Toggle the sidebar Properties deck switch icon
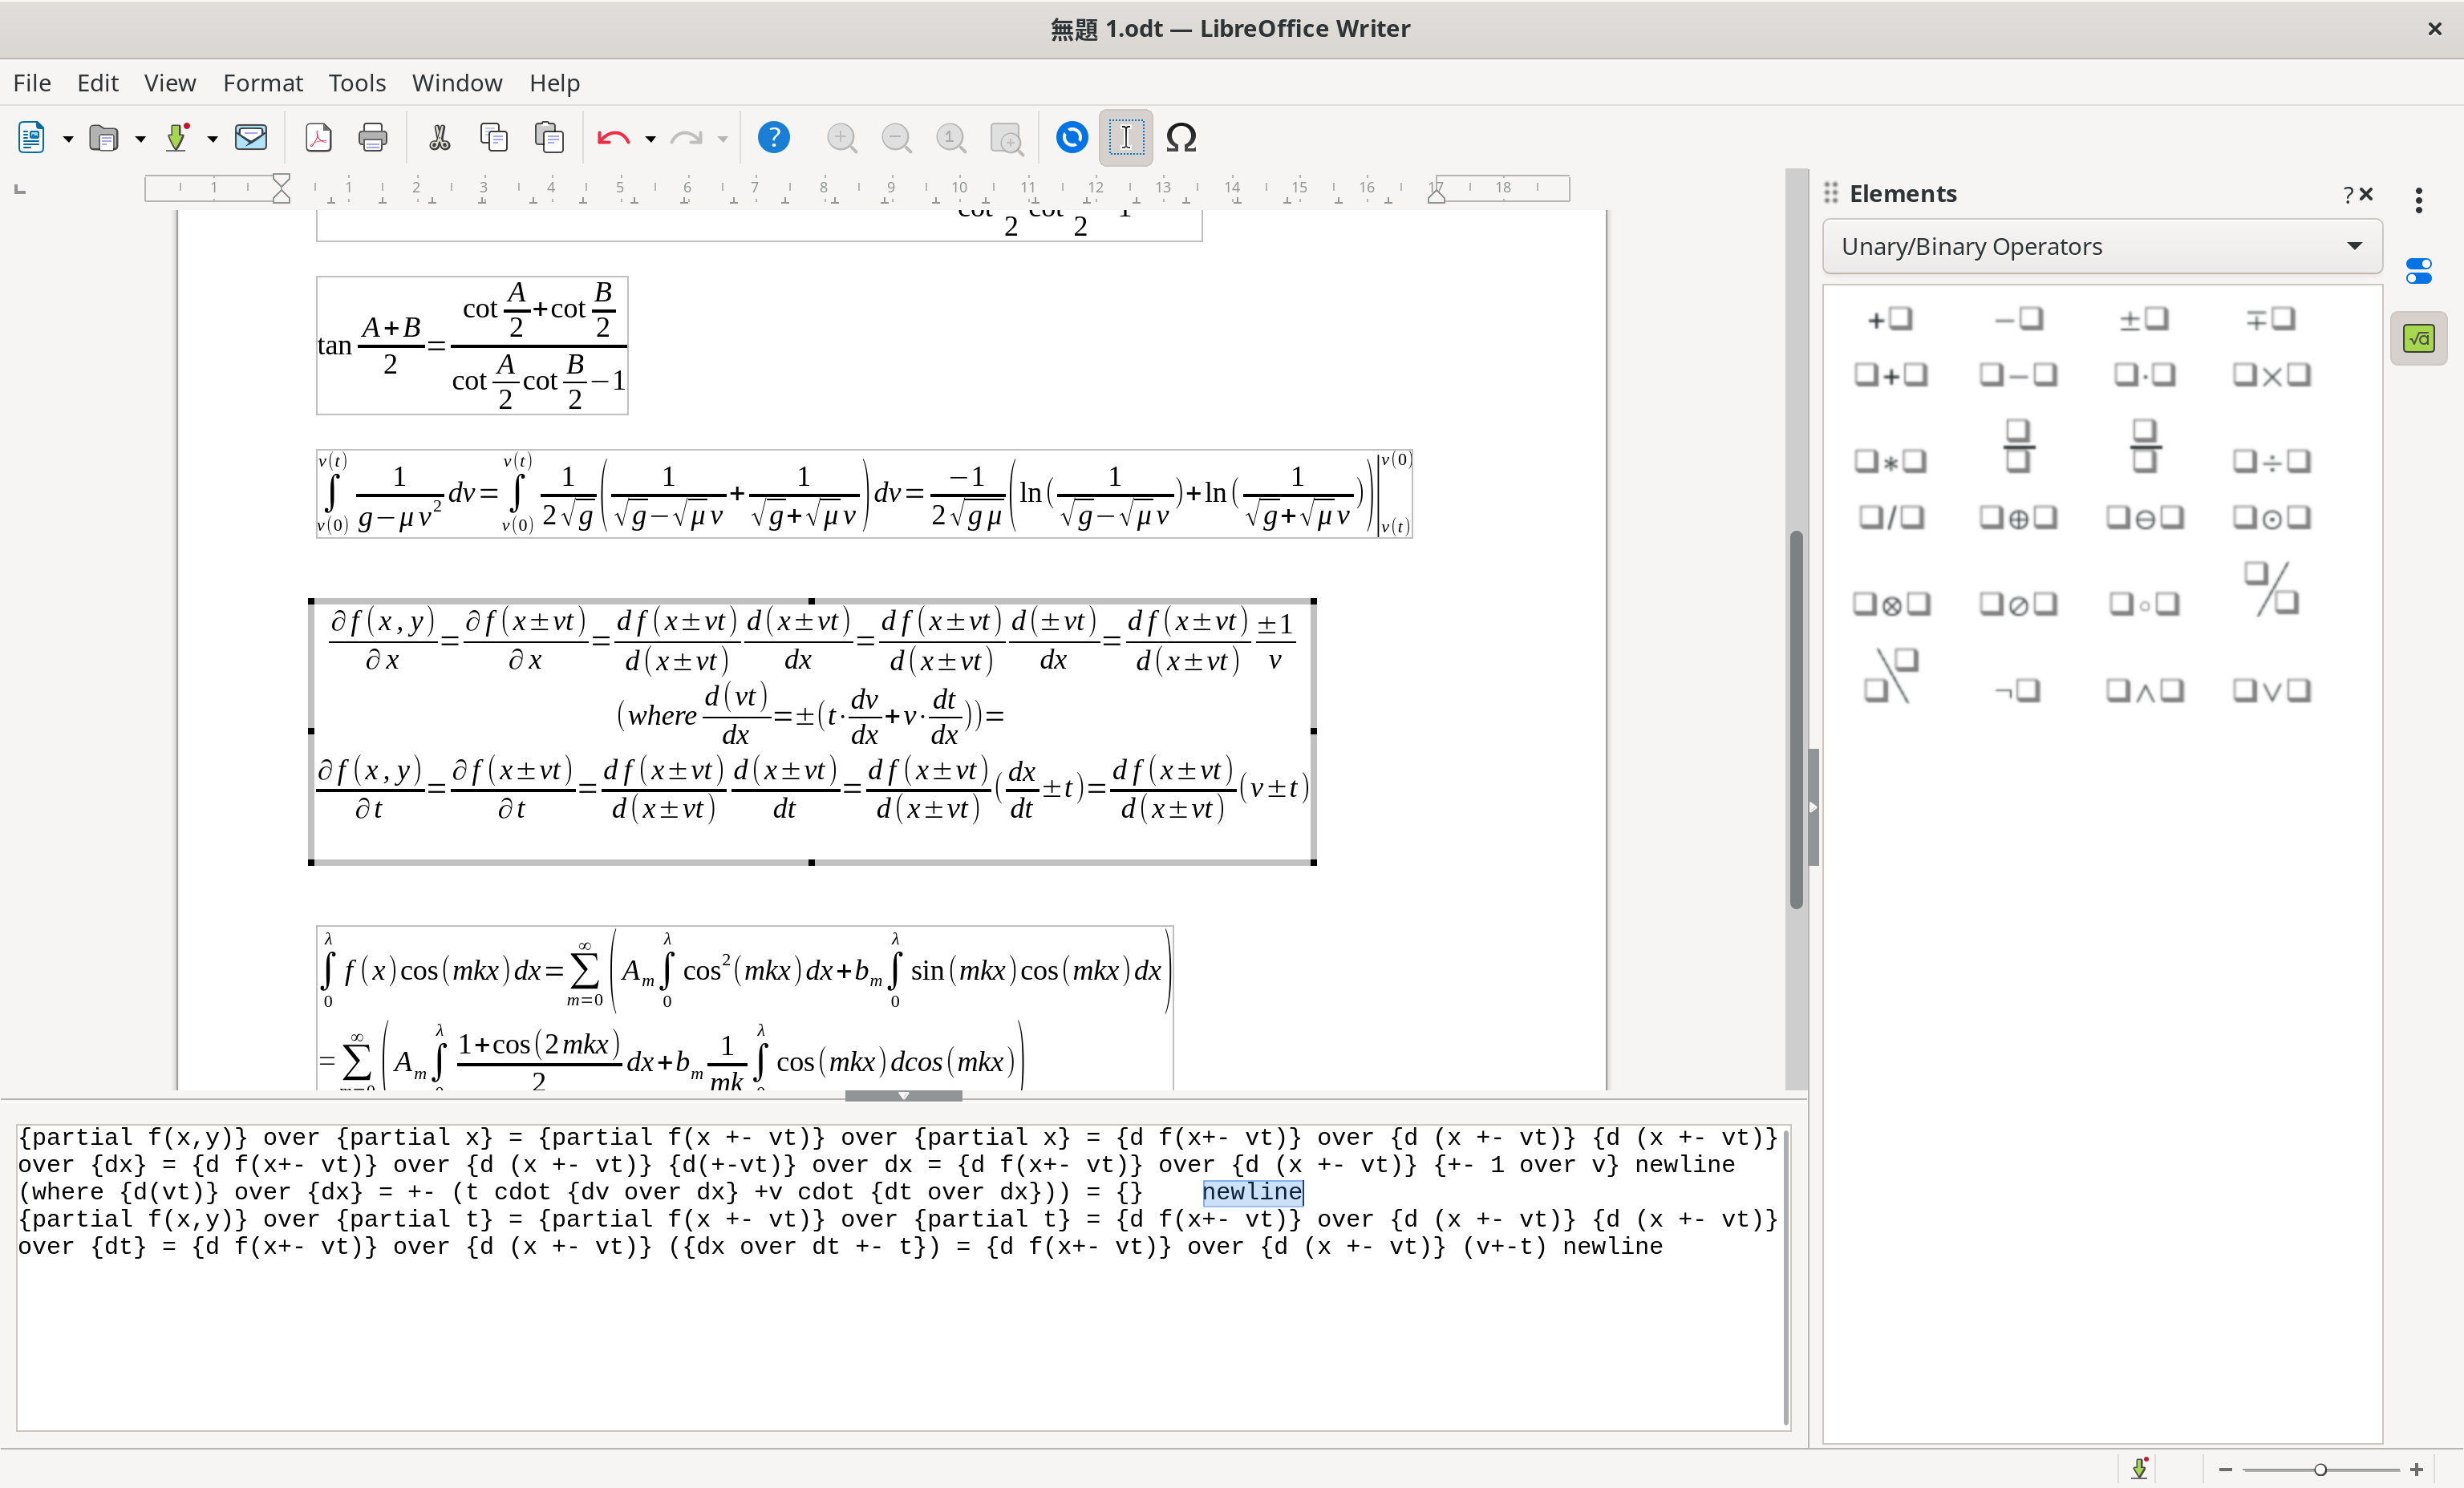The image size is (2464, 1488). tap(2418, 270)
